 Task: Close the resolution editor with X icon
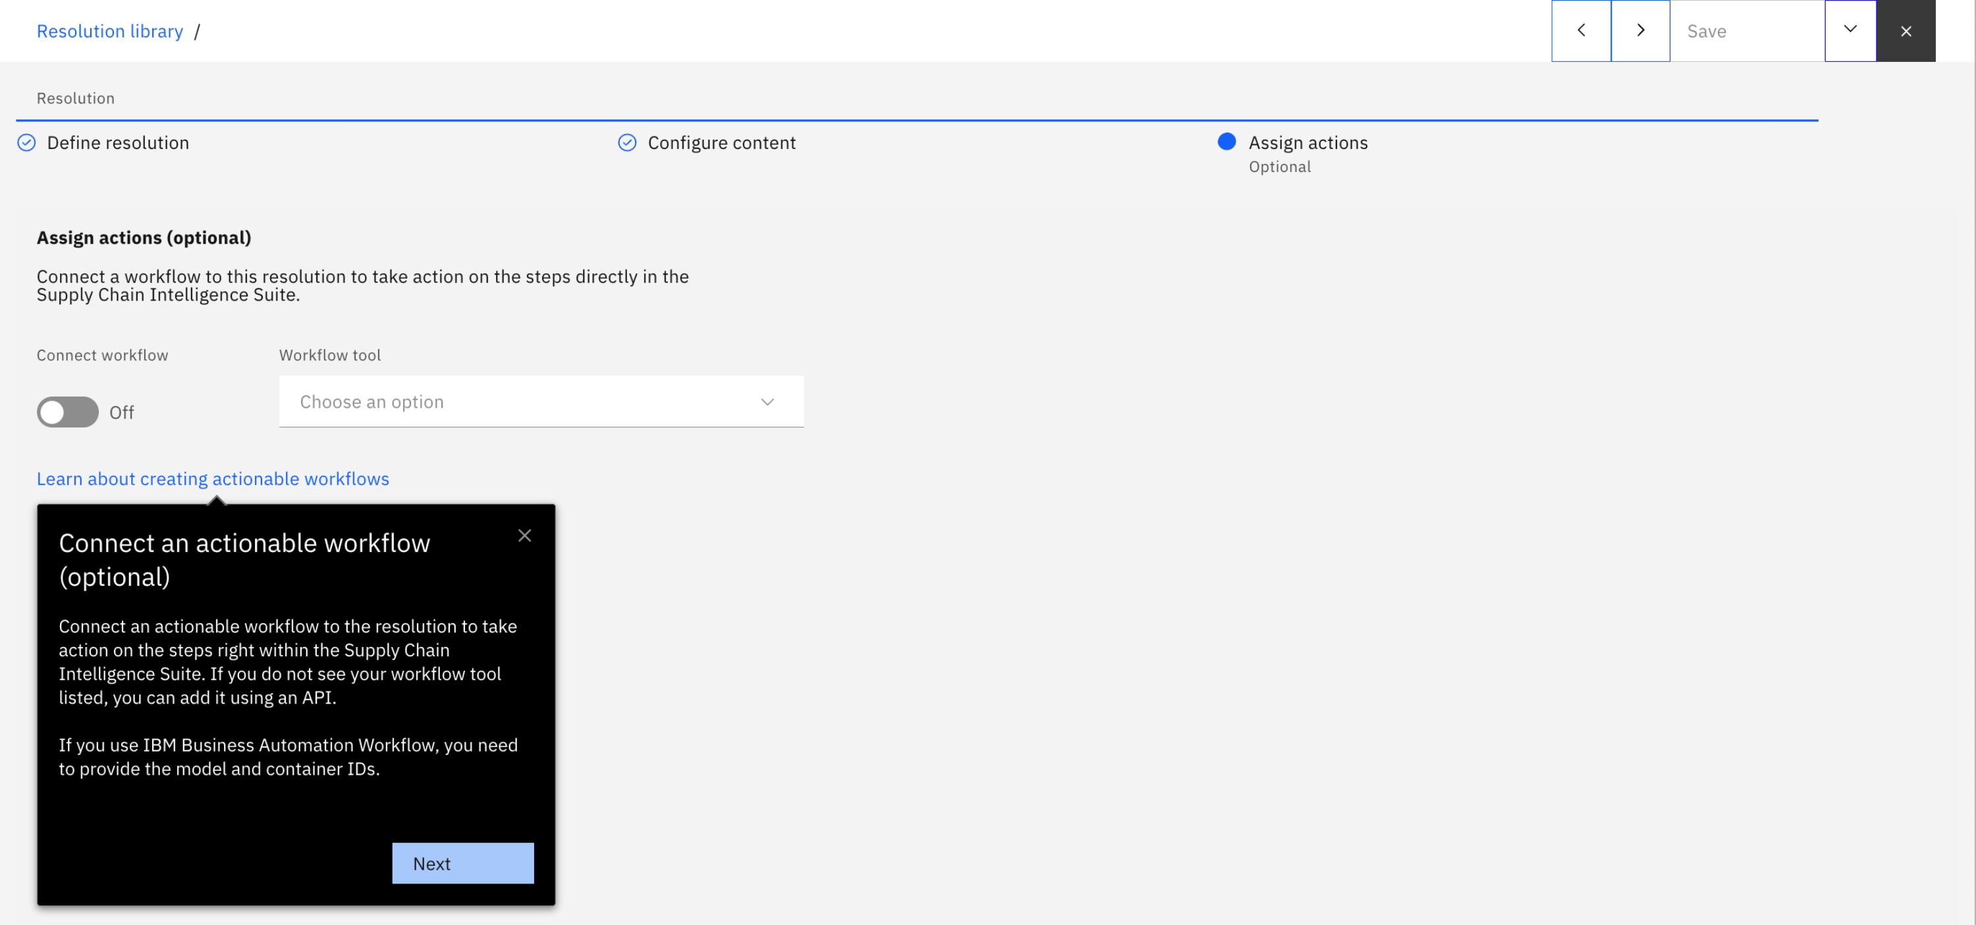(x=1906, y=31)
